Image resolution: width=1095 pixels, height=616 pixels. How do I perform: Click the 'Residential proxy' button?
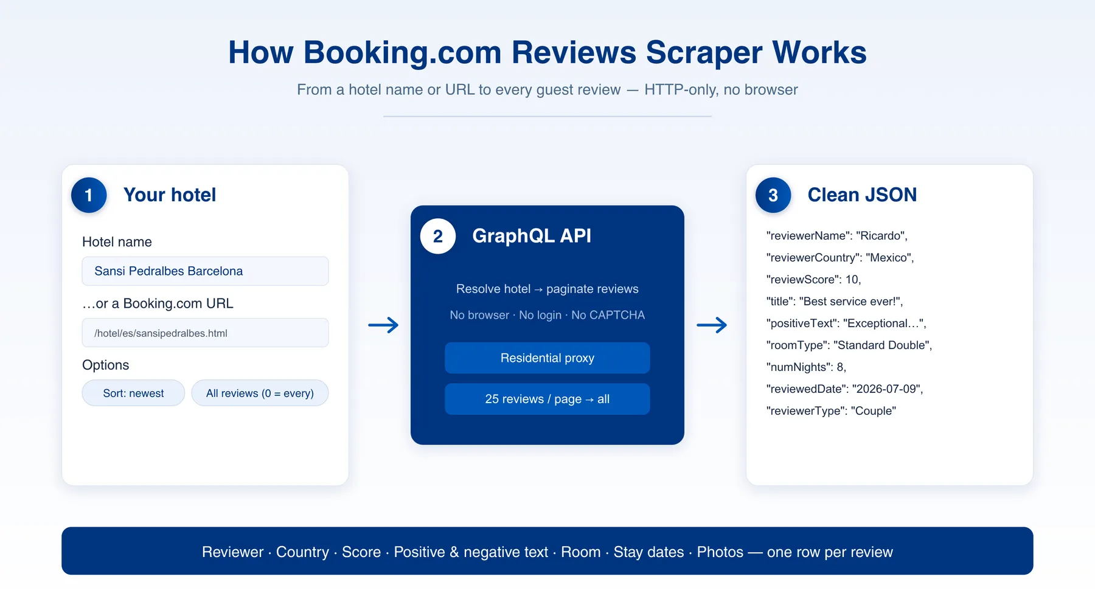547,358
